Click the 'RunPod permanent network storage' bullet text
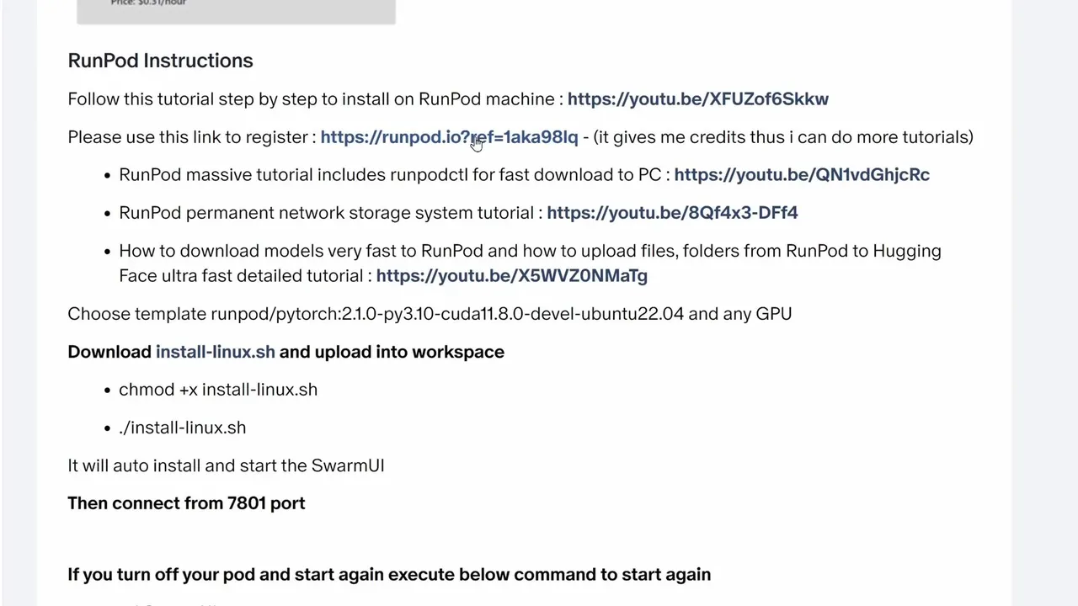The height and width of the screenshot is (606, 1078). coord(327,213)
